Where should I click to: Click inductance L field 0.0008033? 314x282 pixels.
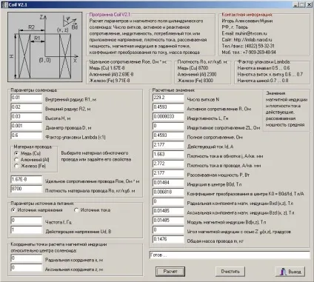click(168, 116)
